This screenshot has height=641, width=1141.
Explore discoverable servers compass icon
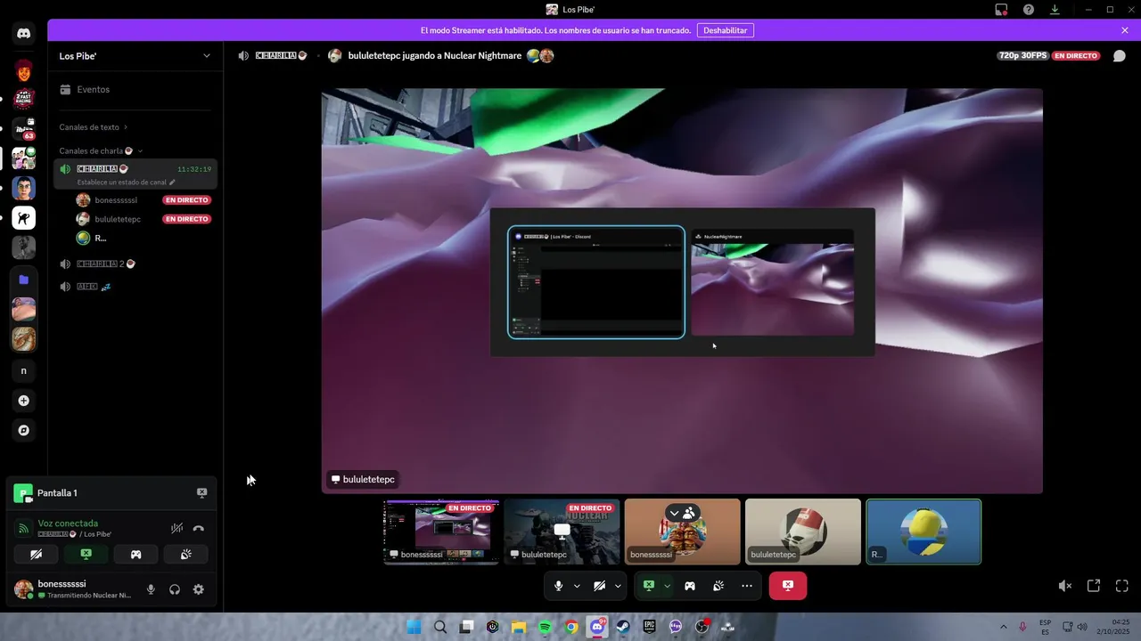click(24, 430)
